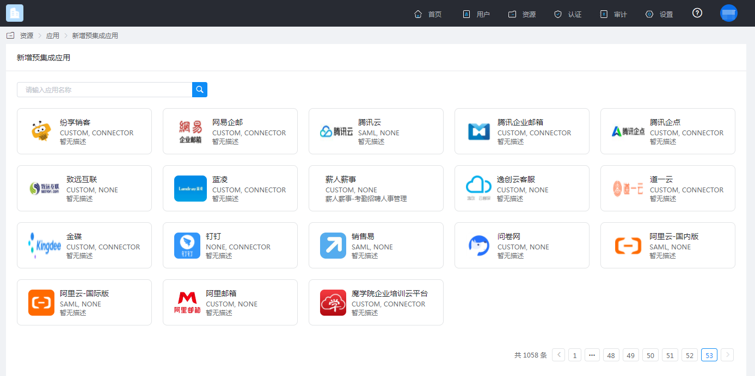Click 金蝶 app name text
The width and height of the screenshot is (755, 376).
(x=74, y=236)
